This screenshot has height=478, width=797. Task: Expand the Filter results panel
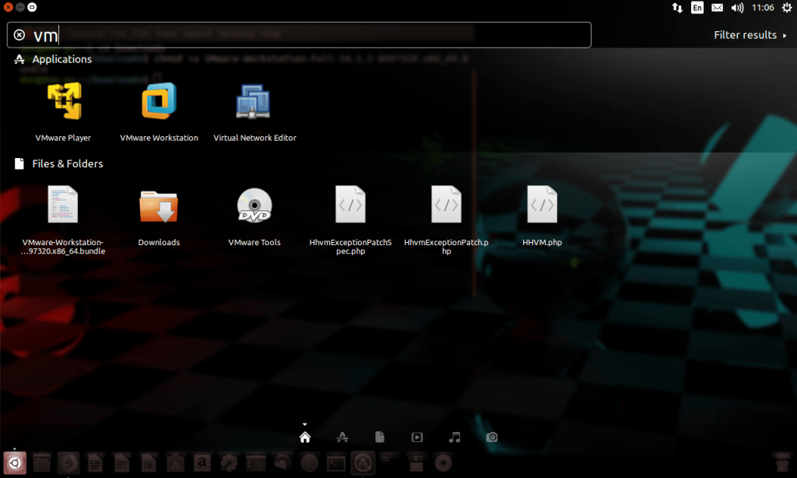(750, 35)
